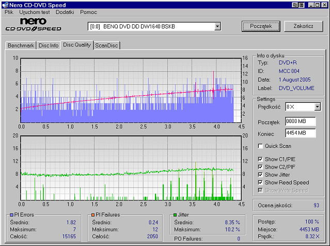Click the Typ value DVD+R
Image resolution: width=330 pixels, height=246 pixels.
(288, 63)
